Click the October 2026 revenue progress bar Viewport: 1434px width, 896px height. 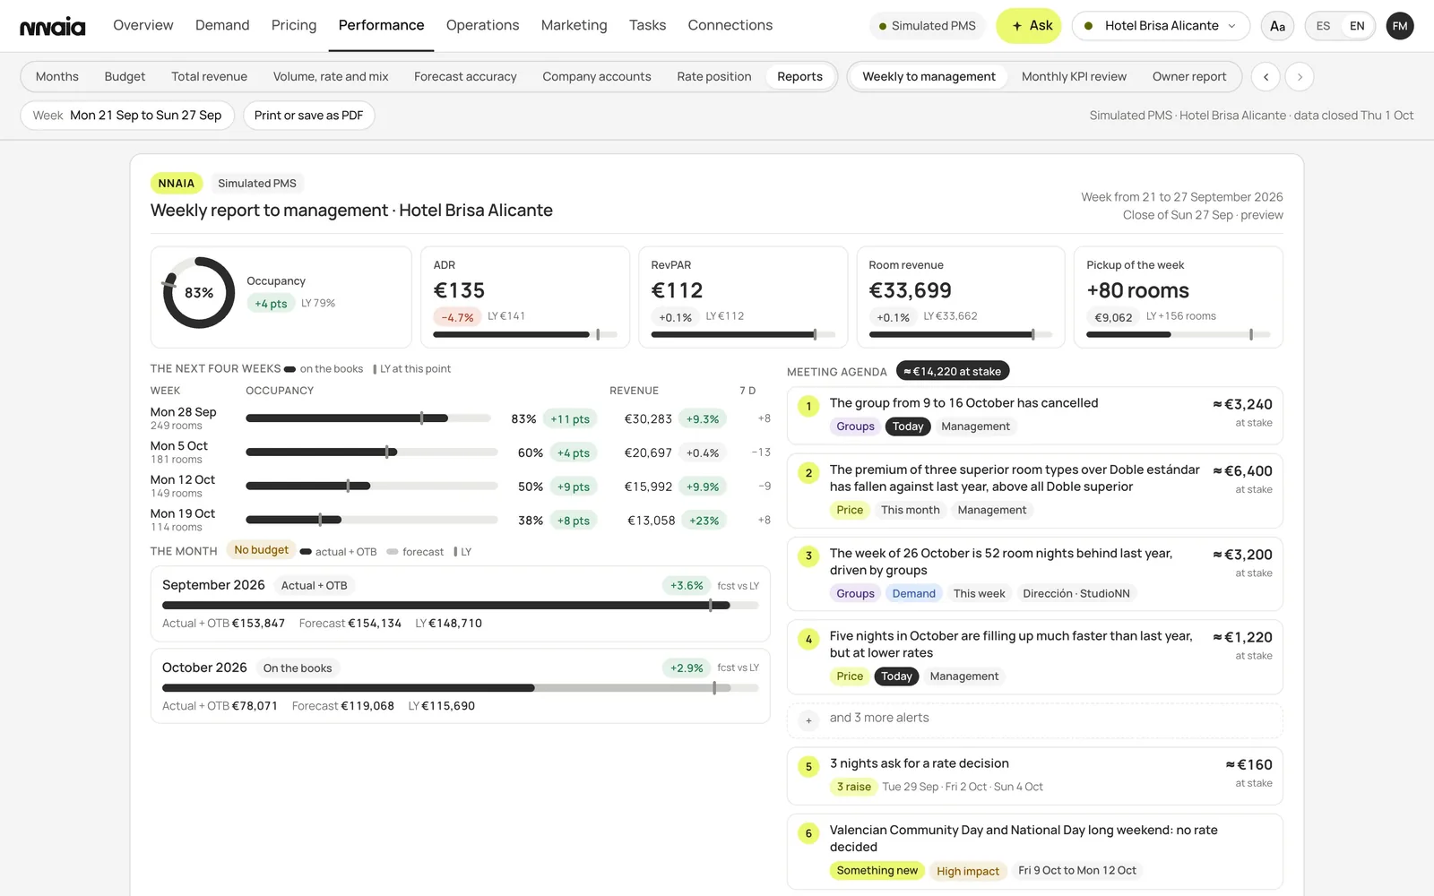[x=460, y=688]
